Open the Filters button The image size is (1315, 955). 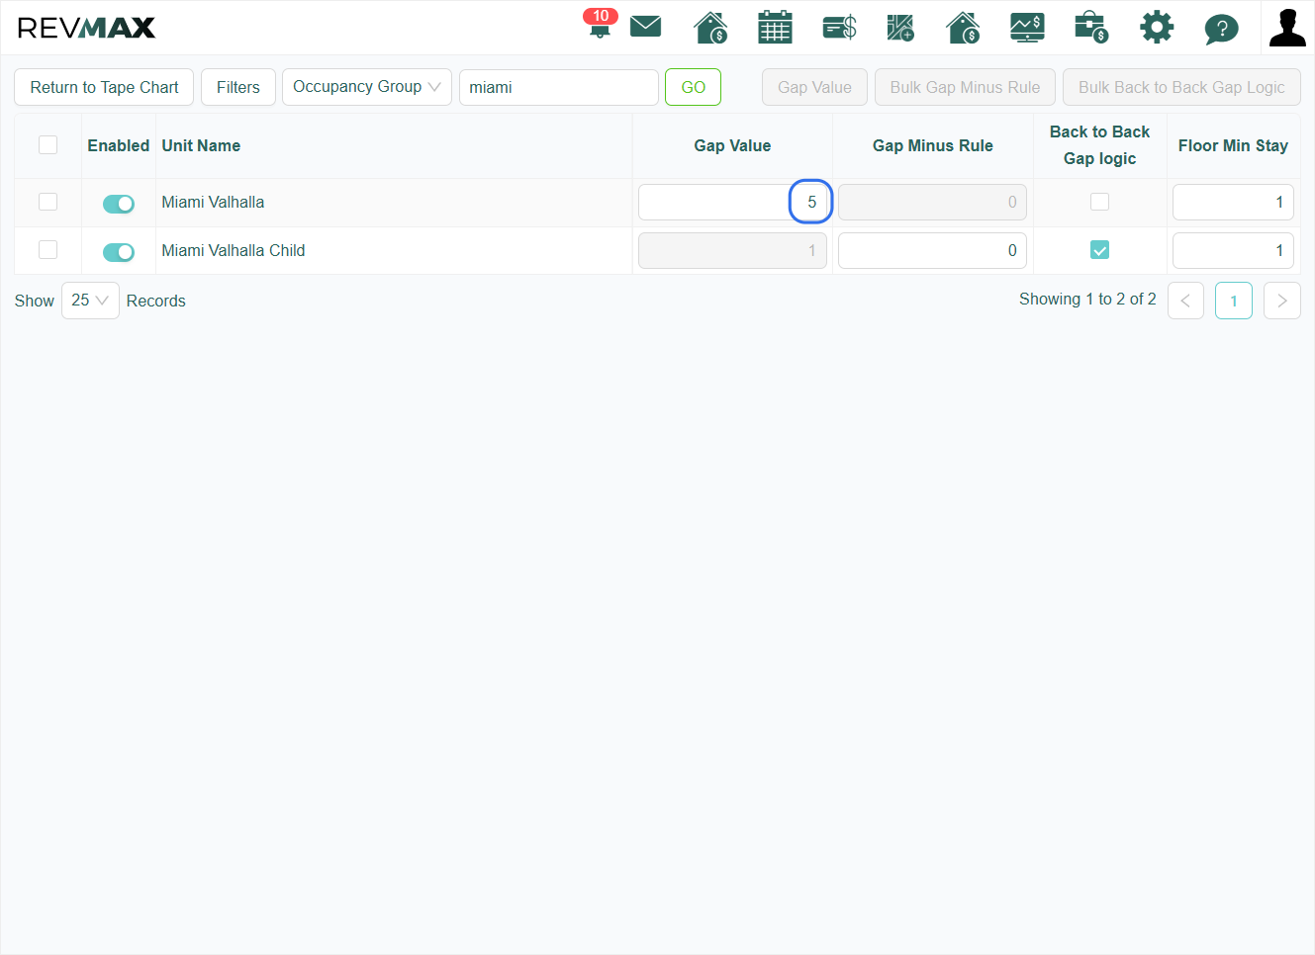tap(238, 87)
